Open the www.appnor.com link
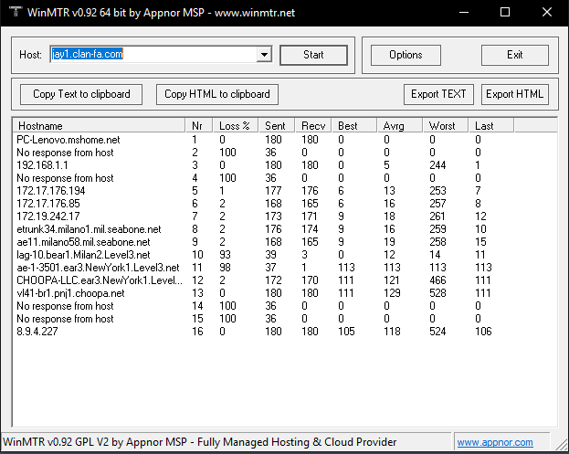 (x=495, y=442)
